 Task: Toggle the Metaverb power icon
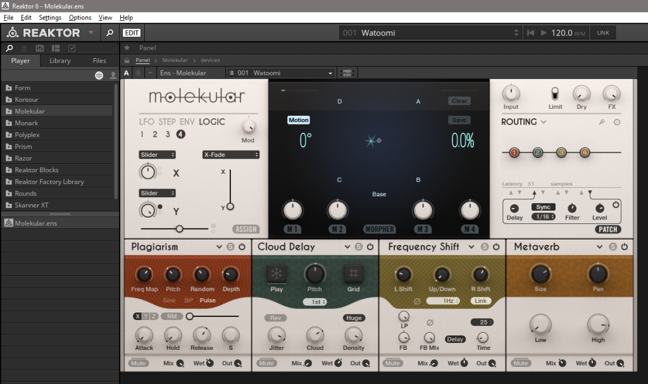(625, 247)
